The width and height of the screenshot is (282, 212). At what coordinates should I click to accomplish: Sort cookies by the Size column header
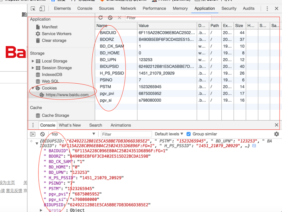(x=240, y=26)
